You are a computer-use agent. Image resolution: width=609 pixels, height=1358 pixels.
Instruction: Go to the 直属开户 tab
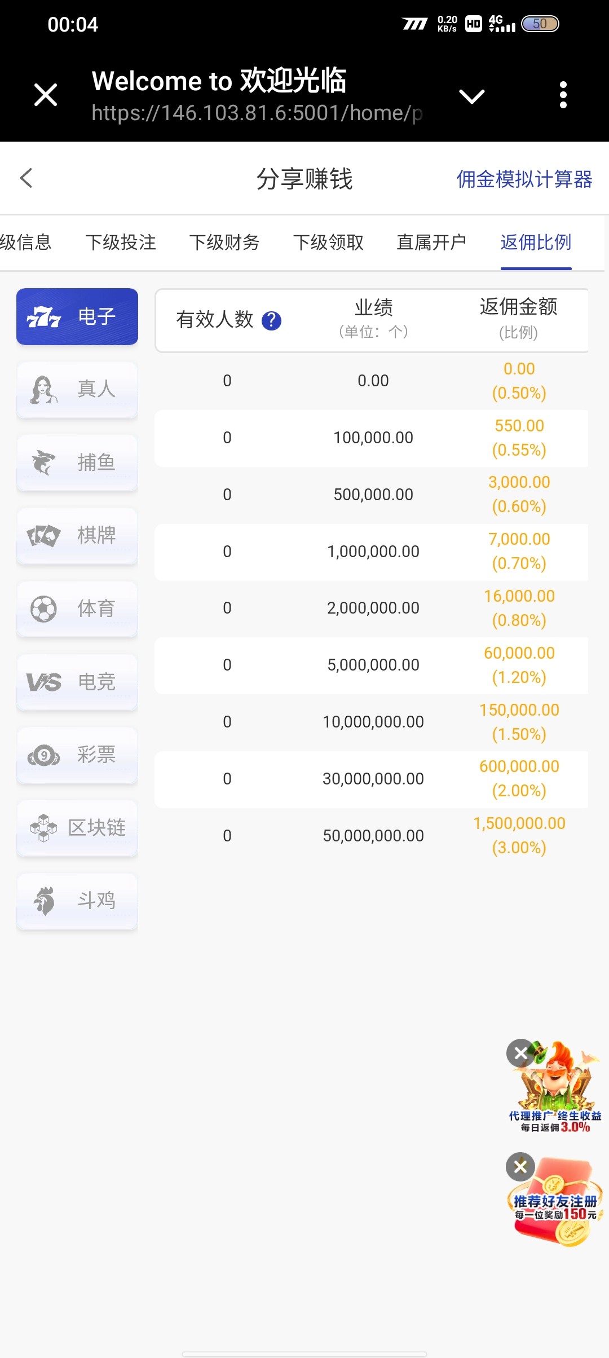(431, 242)
